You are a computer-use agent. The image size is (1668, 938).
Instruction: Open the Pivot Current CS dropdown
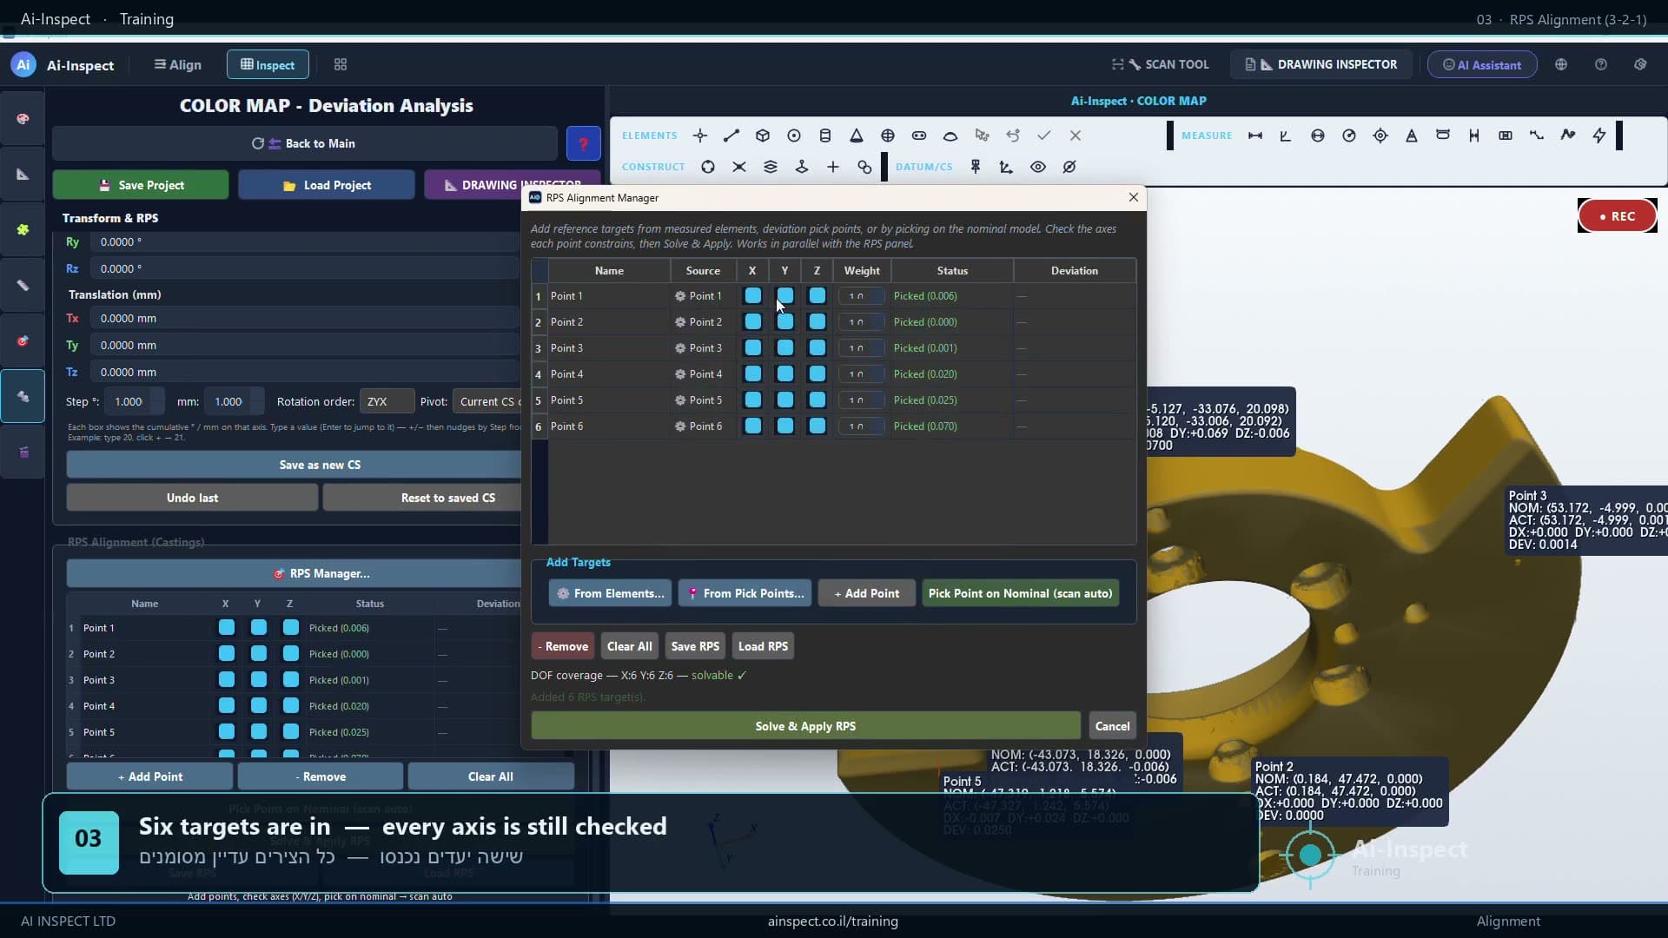coord(488,401)
